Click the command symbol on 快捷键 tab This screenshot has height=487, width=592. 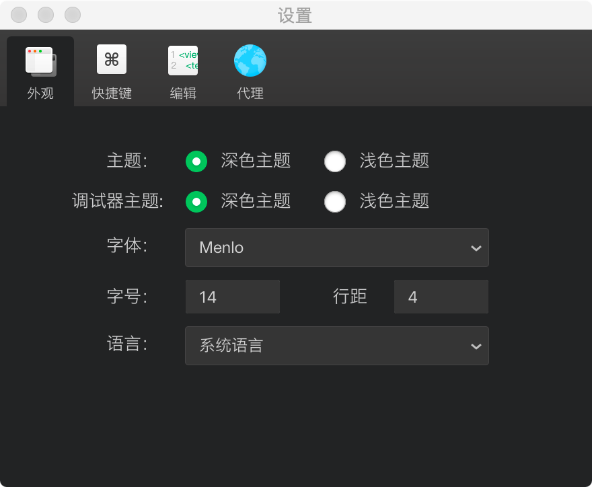pos(110,59)
